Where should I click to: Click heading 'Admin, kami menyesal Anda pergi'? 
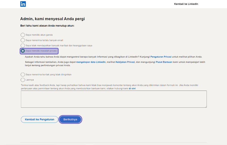pos(52,19)
